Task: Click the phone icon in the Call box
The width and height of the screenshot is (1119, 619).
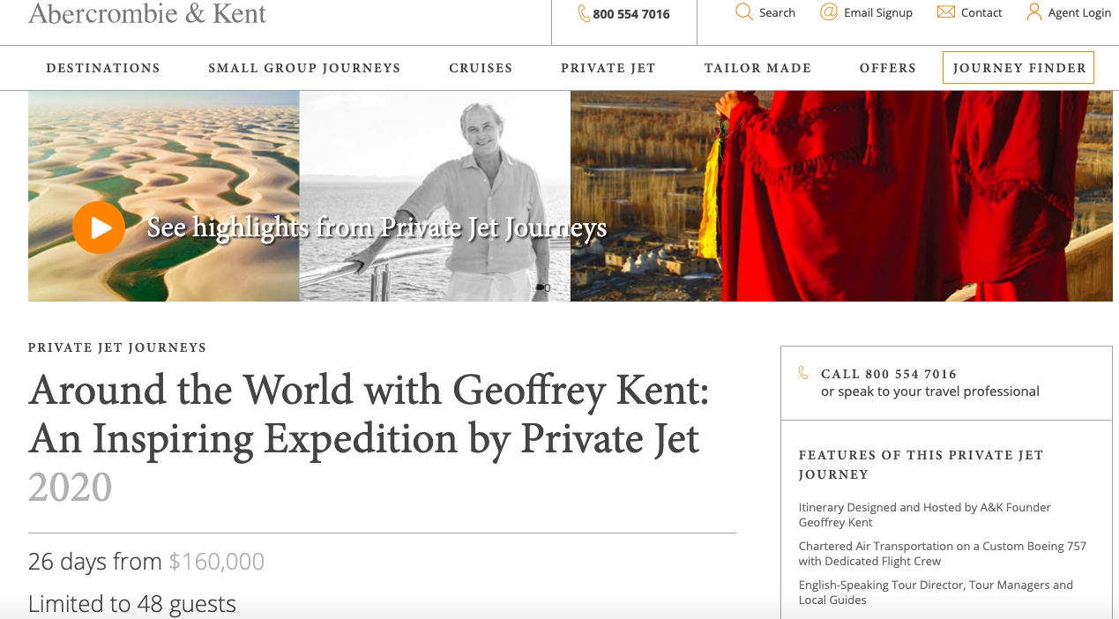Action: [803, 373]
